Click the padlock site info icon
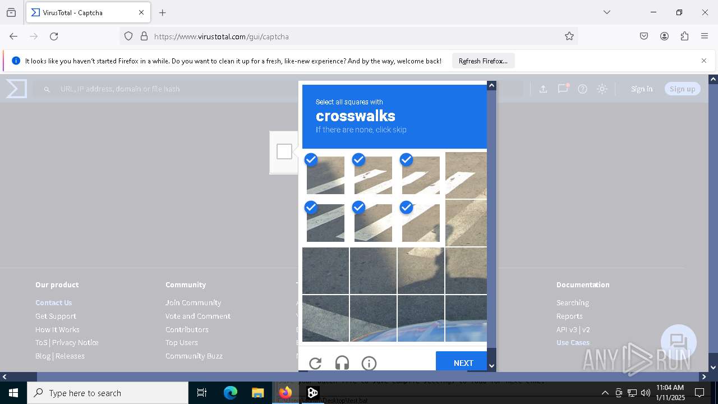 144,36
